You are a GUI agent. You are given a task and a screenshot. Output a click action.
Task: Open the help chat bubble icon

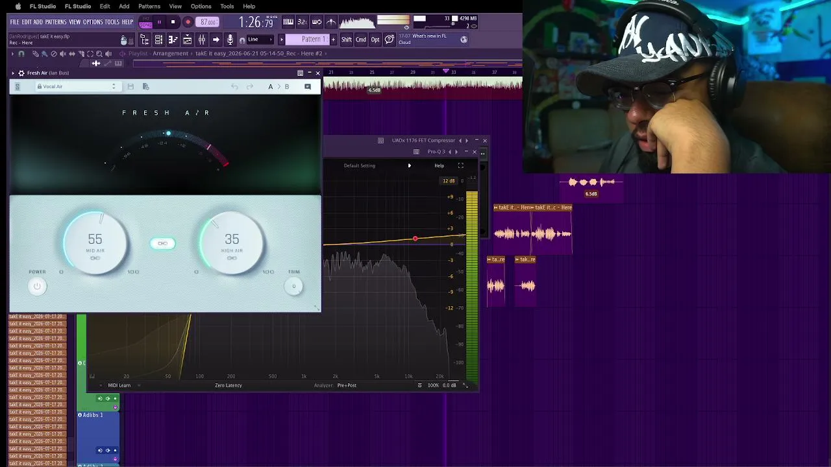[389, 40]
